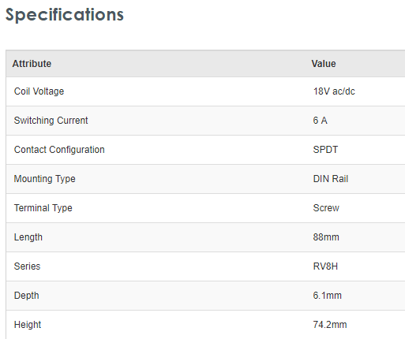Select the Value column header
Screen dimensions: 405x339
point(324,64)
